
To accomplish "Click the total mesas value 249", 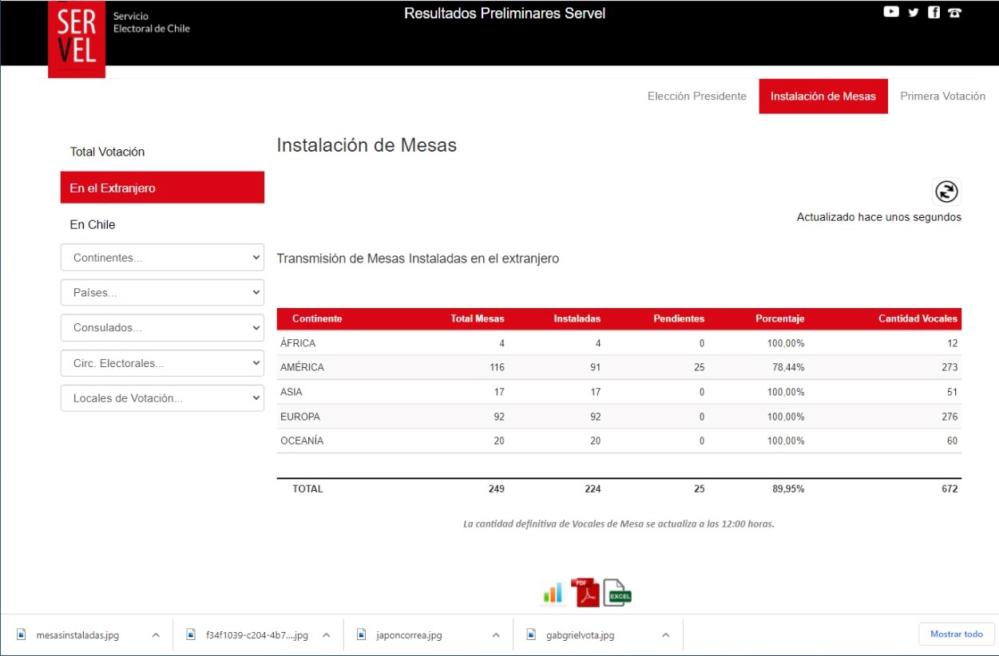I will point(497,489).
